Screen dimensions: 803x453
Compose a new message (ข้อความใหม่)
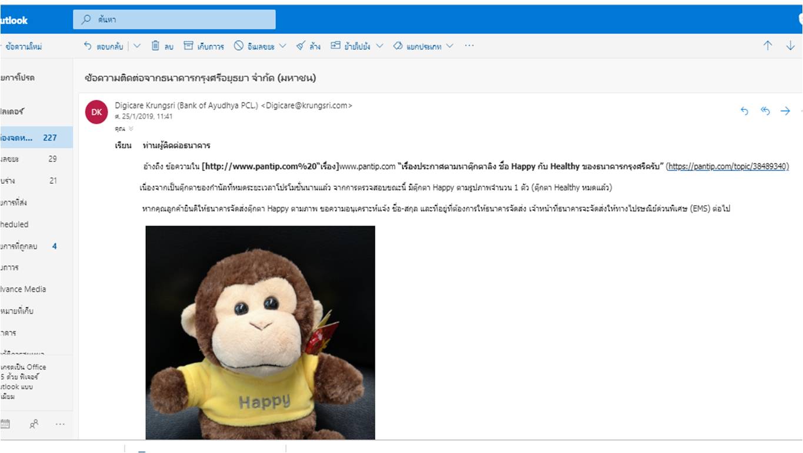(x=22, y=46)
